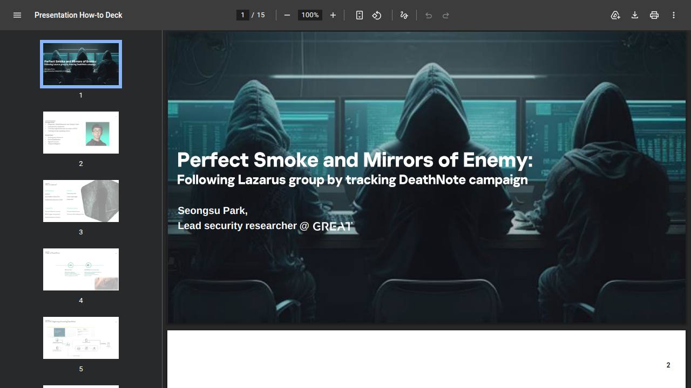
Task: Select page 5 thumbnail with diagram
Action: 81,338
